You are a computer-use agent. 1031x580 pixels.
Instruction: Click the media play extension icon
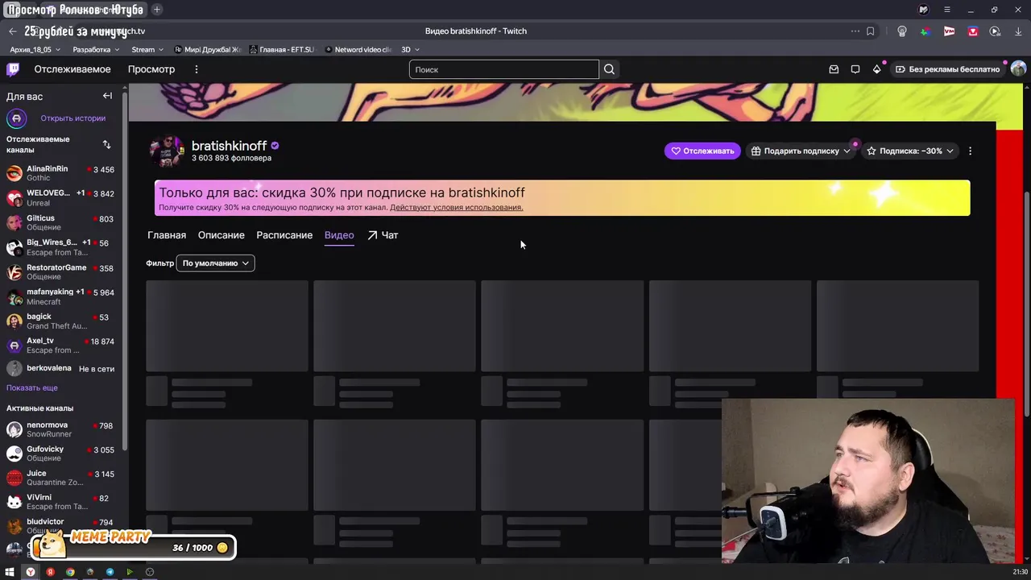click(996, 31)
